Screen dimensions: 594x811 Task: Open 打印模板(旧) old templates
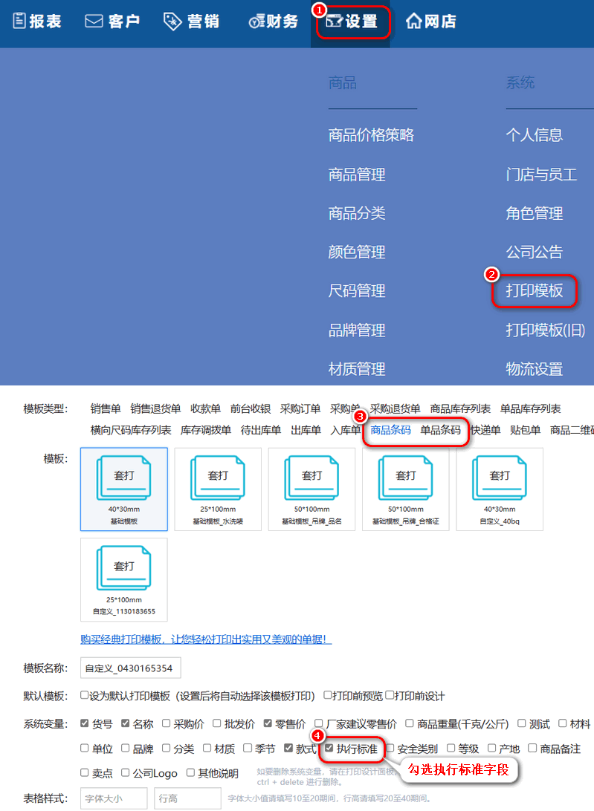(546, 330)
